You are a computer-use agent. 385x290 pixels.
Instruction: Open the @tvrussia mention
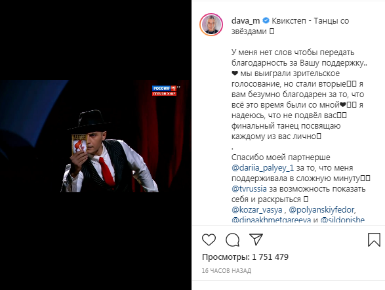pos(249,189)
